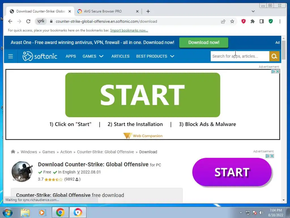Image resolution: width=290 pixels, height=218 pixels.
Task: Click Import bookmarks now link
Action: point(129,30)
